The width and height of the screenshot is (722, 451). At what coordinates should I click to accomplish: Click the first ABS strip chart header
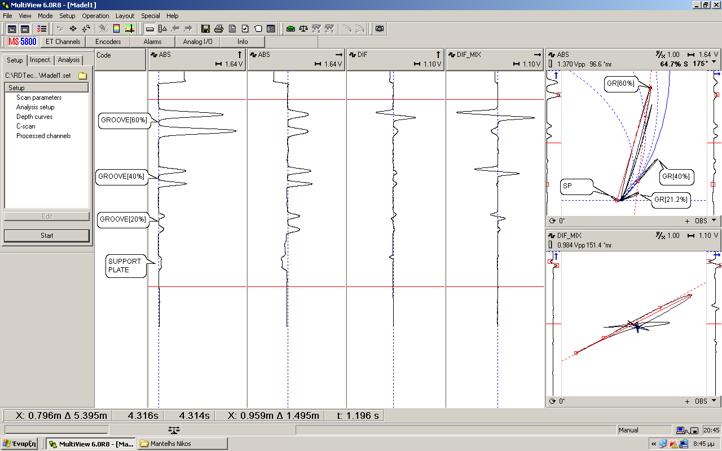197,60
